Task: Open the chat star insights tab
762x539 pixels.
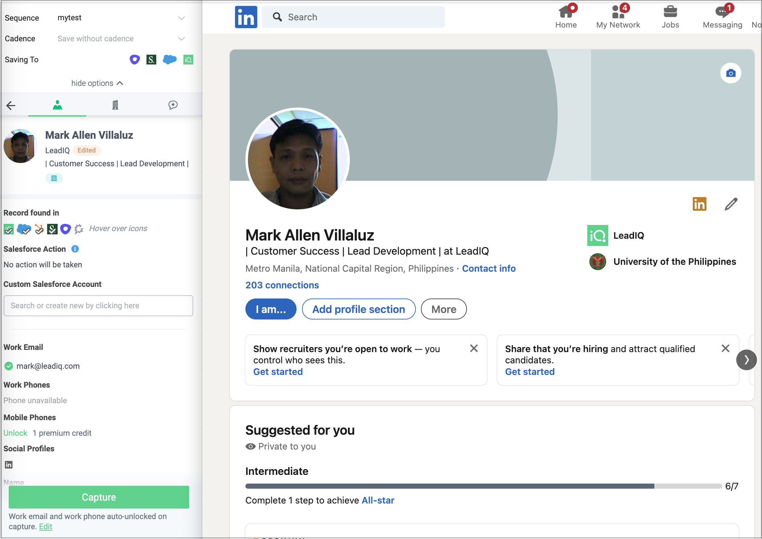Action: (x=173, y=105)
